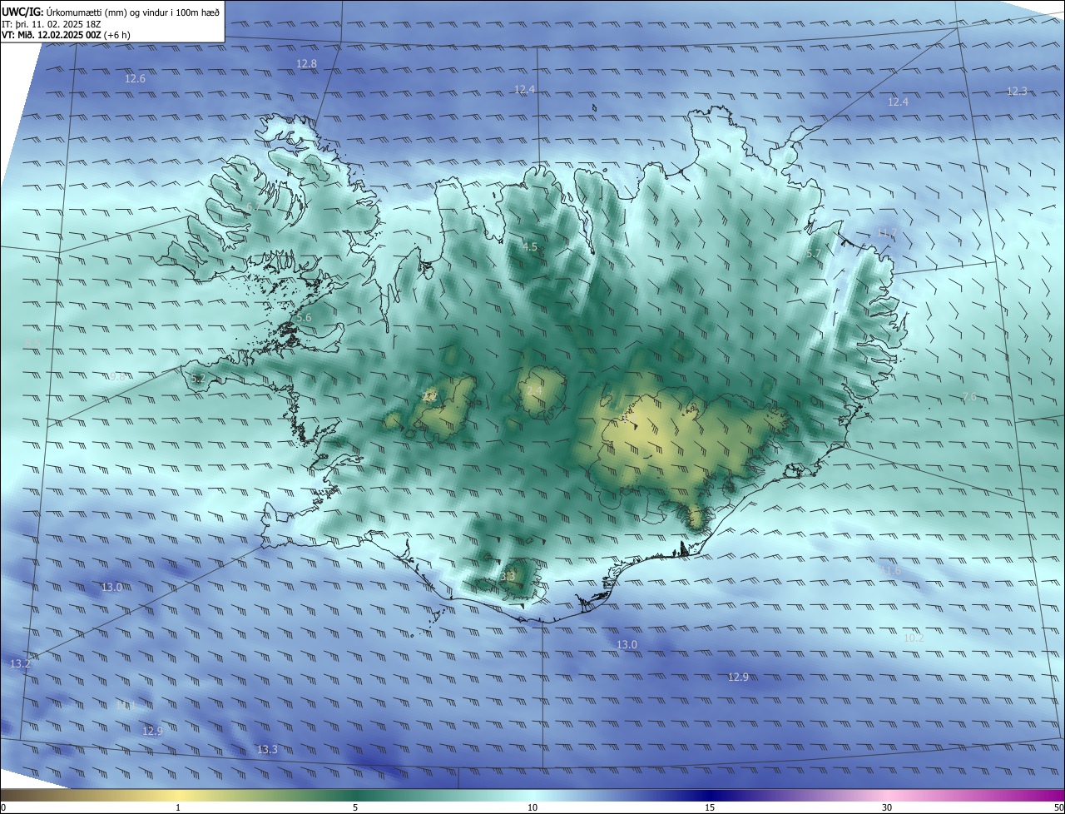Click the color bar label '15'

pyautogui.click(x=710, y=807)
